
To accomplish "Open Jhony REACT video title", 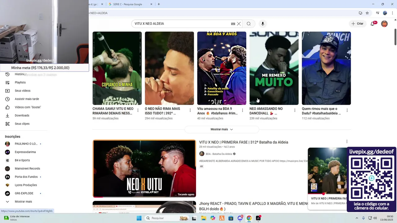I will [254, 206].
